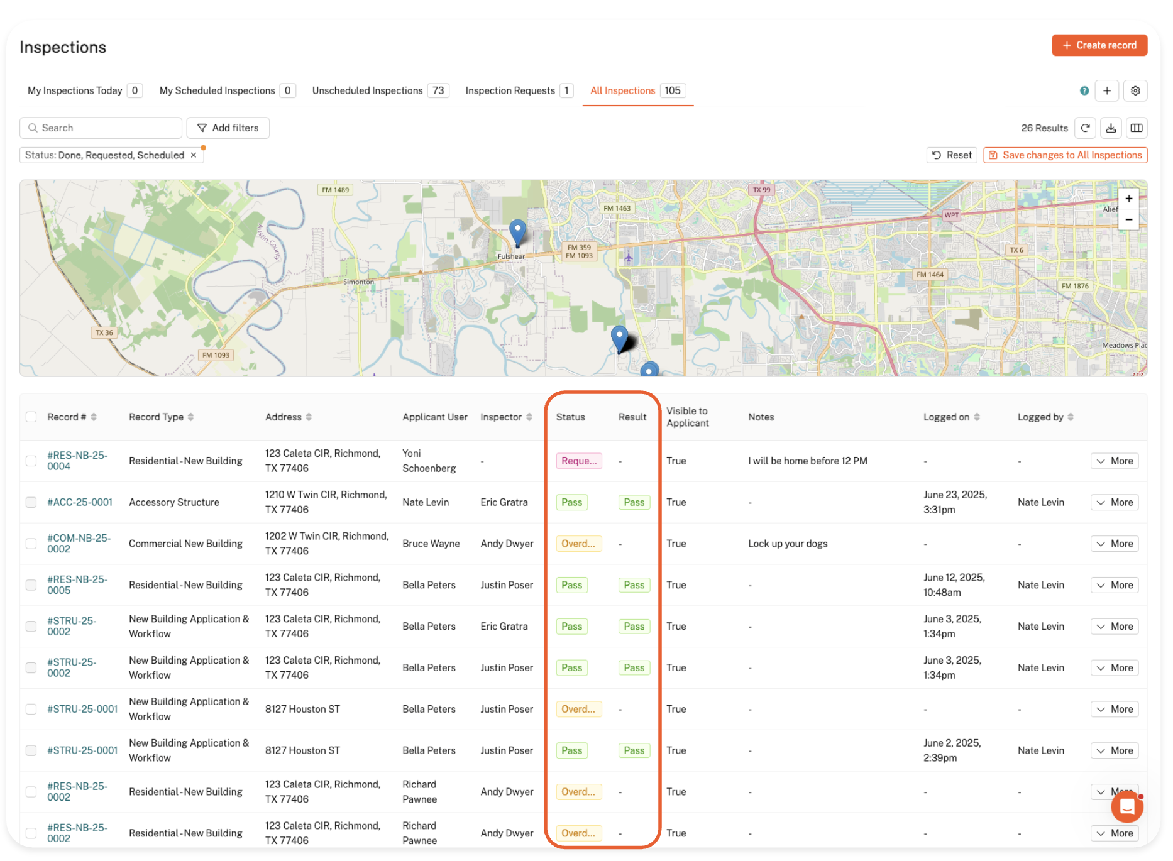Open the view settings gear icon

click(x=1135, y=91)
